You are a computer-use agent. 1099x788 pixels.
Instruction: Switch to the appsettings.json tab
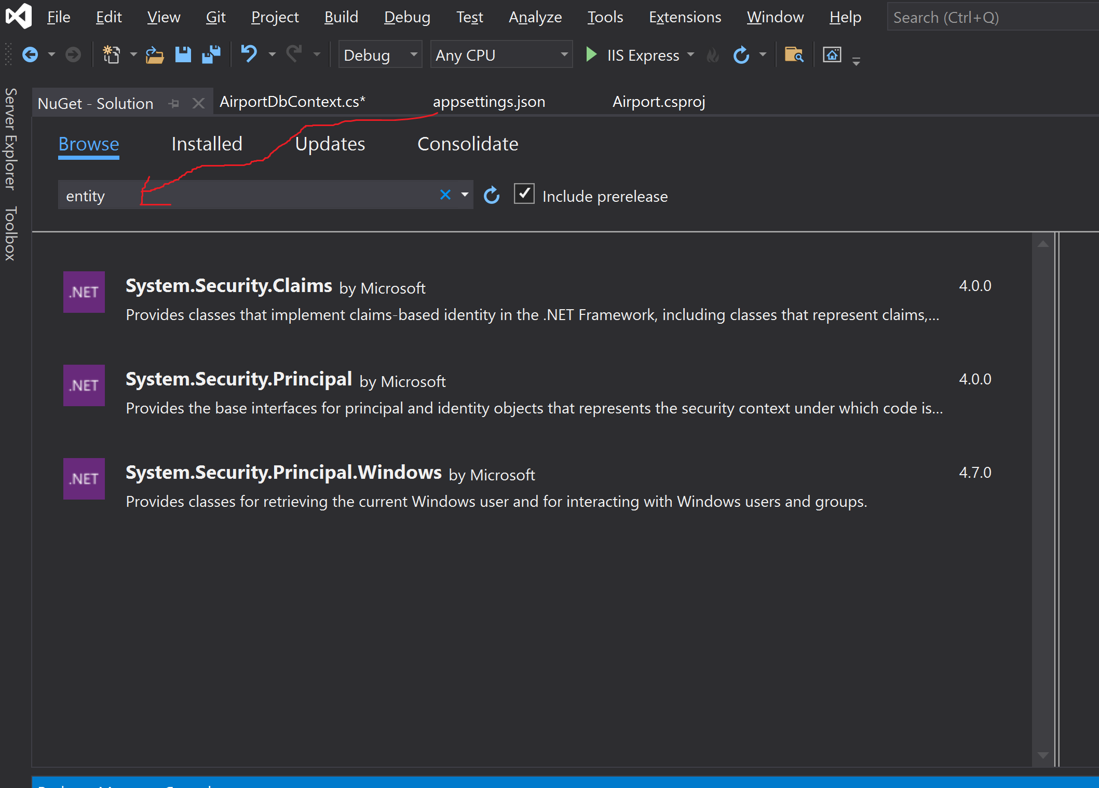point(489,102)
